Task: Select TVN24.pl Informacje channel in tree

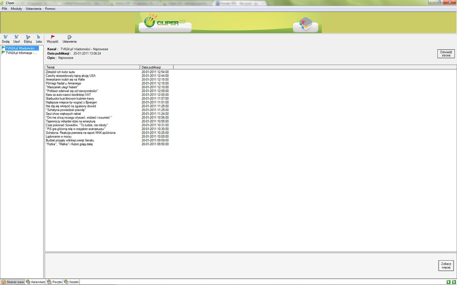Action: [21, 53]
